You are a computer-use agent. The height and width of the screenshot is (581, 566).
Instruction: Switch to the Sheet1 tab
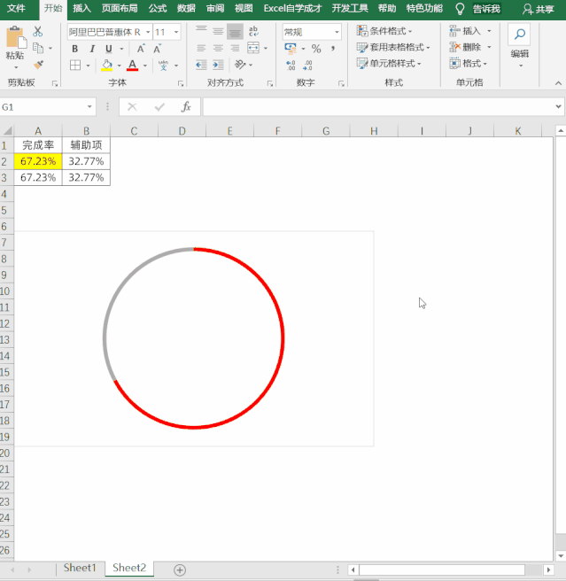(x=80, y=569)
